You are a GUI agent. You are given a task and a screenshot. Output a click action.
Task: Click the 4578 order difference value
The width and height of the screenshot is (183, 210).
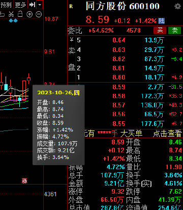[x=134, y=31]
